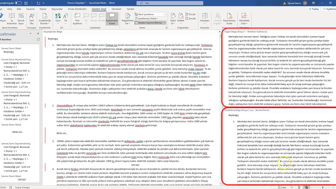Click Türkçe (Türkiye) language status

[22, 187]
